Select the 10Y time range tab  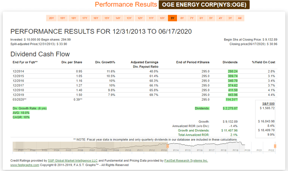[x=162, y=18]
